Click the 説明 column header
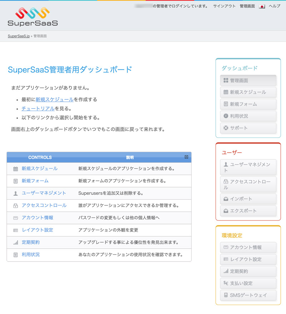The height and width of the screenshot is (314, 286). tap(130, 158)
